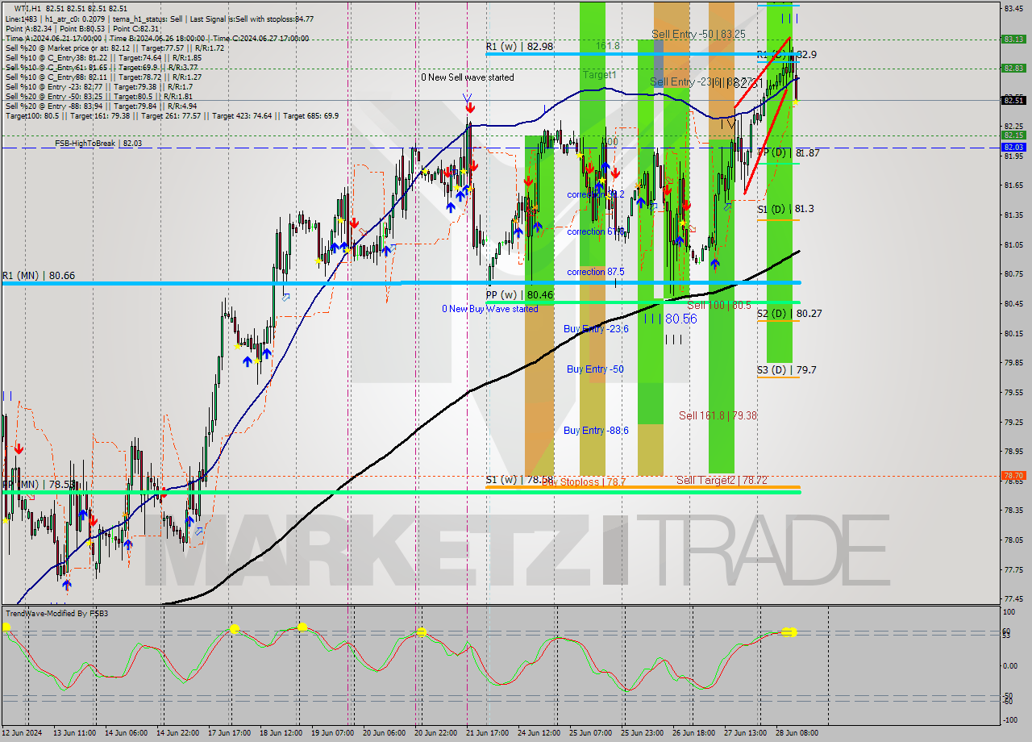Select the FSB-HighToBreak | 82.03 label
The height and width of the screenshot is (742, 1032).
[98, 143]
